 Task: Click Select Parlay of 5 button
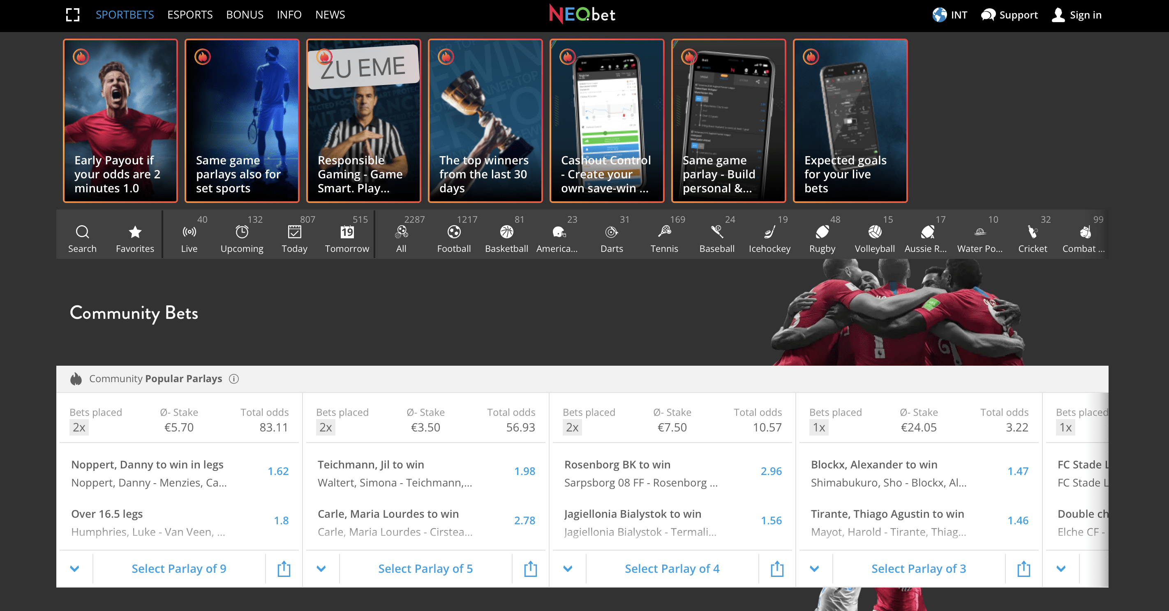(x=425, y=568)
